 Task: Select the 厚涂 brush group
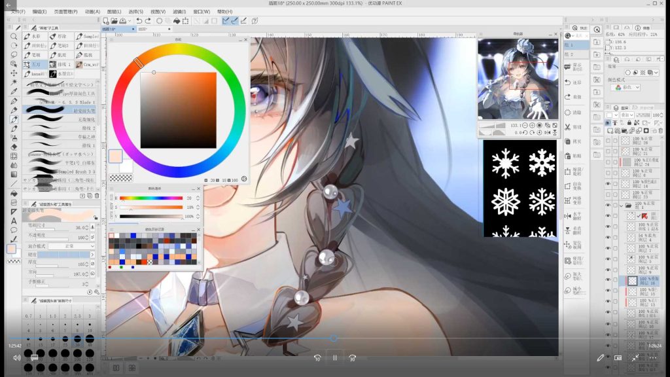(x=61, y=37)
